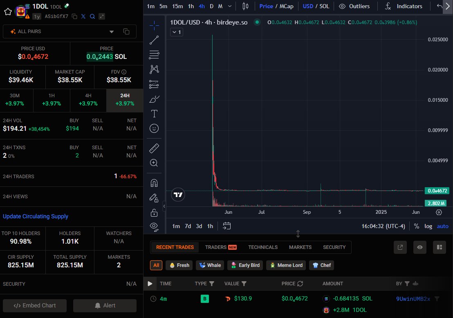Open chart scale settings gear icon
Viewport: 453px width, 318px height.
(x=439, y=212)
